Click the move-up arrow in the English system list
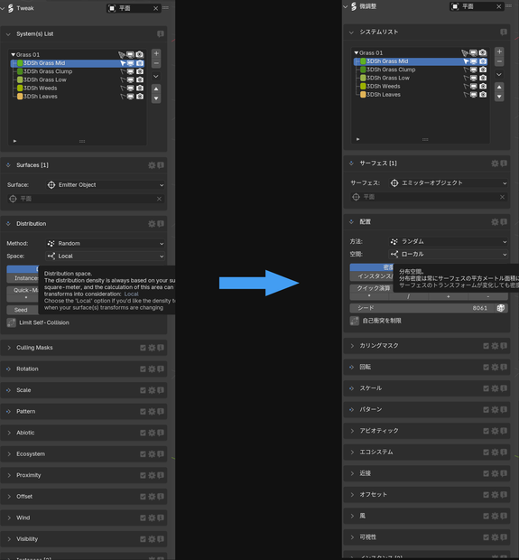 (156, 89)
